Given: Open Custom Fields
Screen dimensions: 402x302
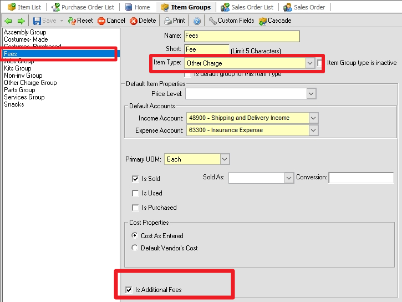Looking at the screenshot, I should (x=231, y=21).
